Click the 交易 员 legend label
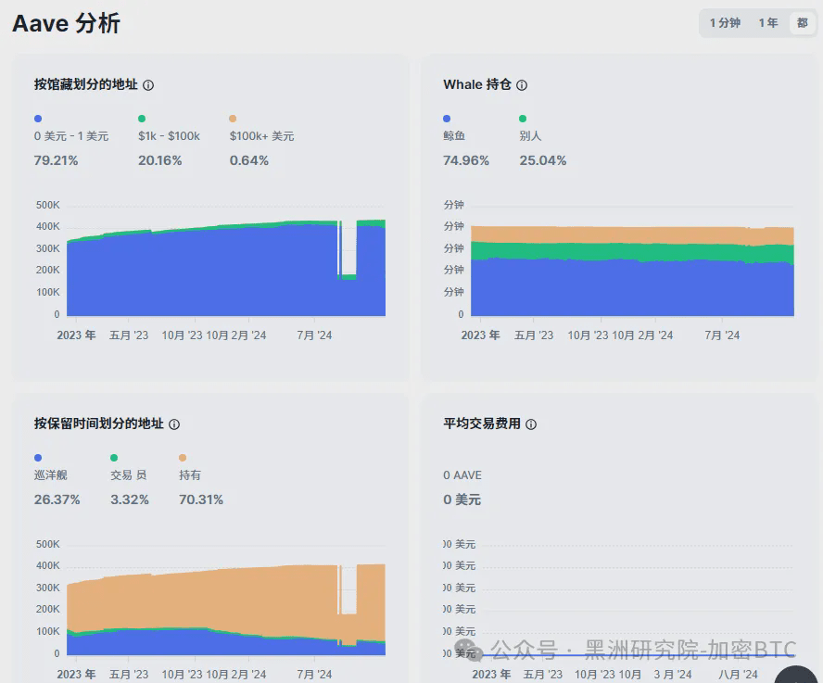 [x=129, y=475]
